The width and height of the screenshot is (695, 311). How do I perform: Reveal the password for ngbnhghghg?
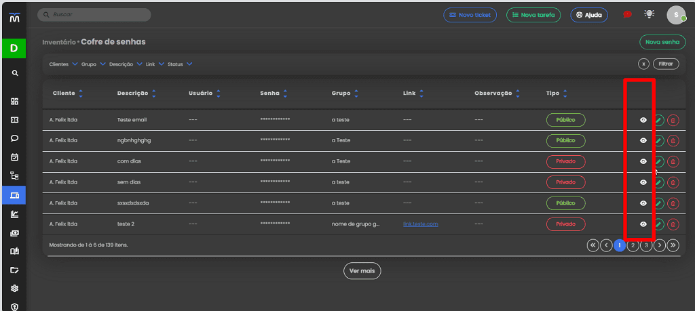(643, 141)
